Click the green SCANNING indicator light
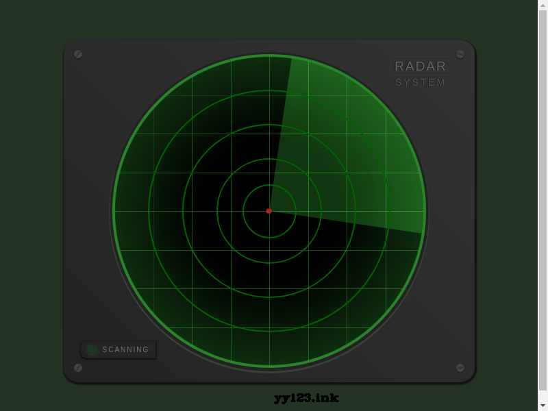This screenshot has height=411, width=548. pyautogui.click(x=92, y=350)
